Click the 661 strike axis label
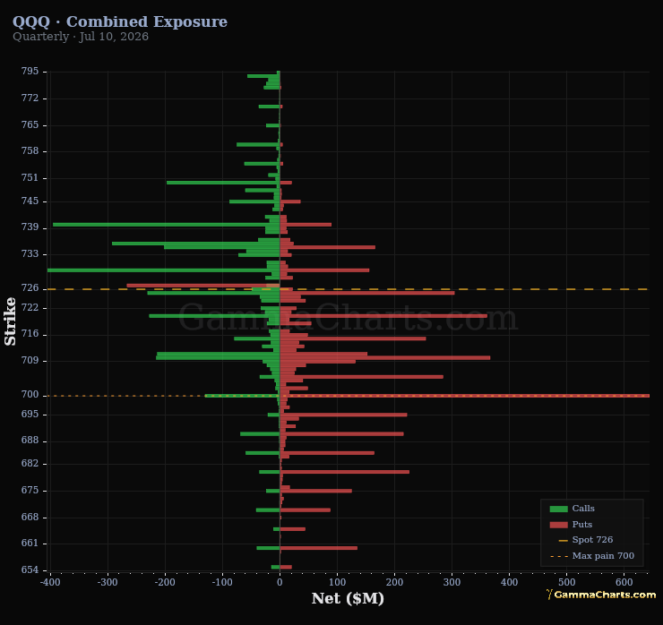This screenshot has width=663, height=625. 30,543
